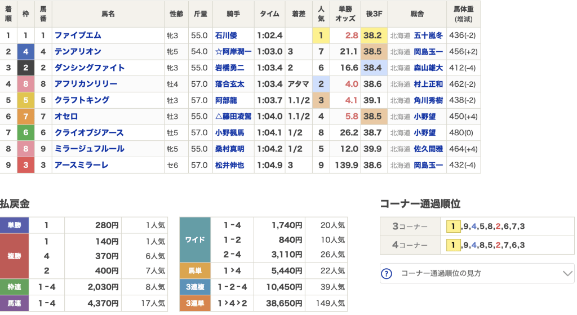Open horse page for テンアリオン

(78, 51)
